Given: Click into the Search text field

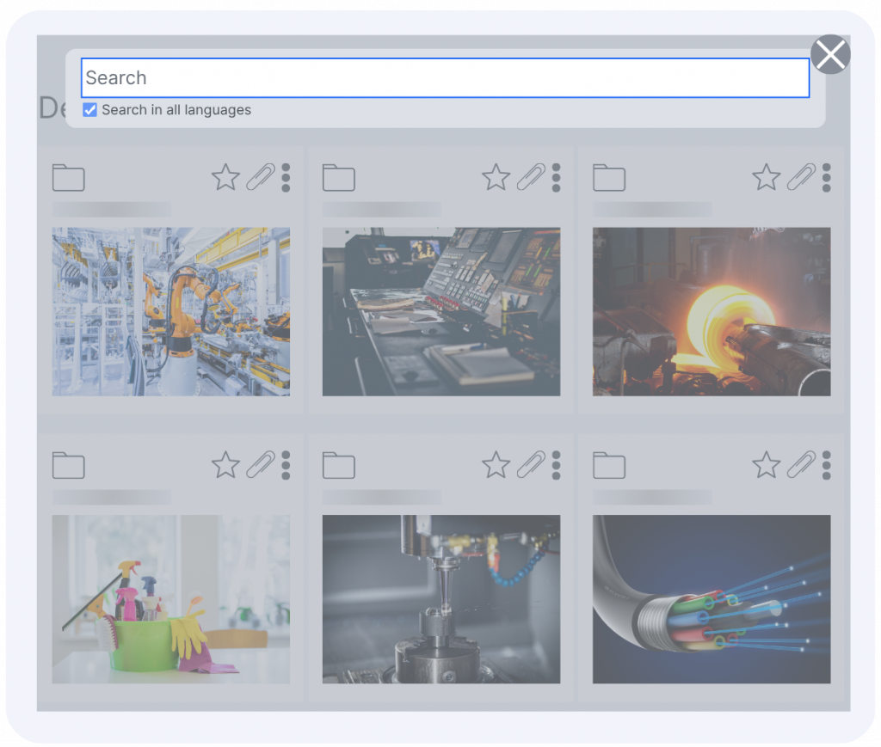Looking at the screenshot, I should pos(445,78).
